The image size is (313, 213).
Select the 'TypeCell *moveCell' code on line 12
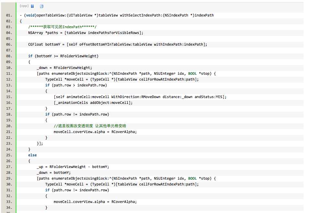pyautogui.click(x=122, y=79)
